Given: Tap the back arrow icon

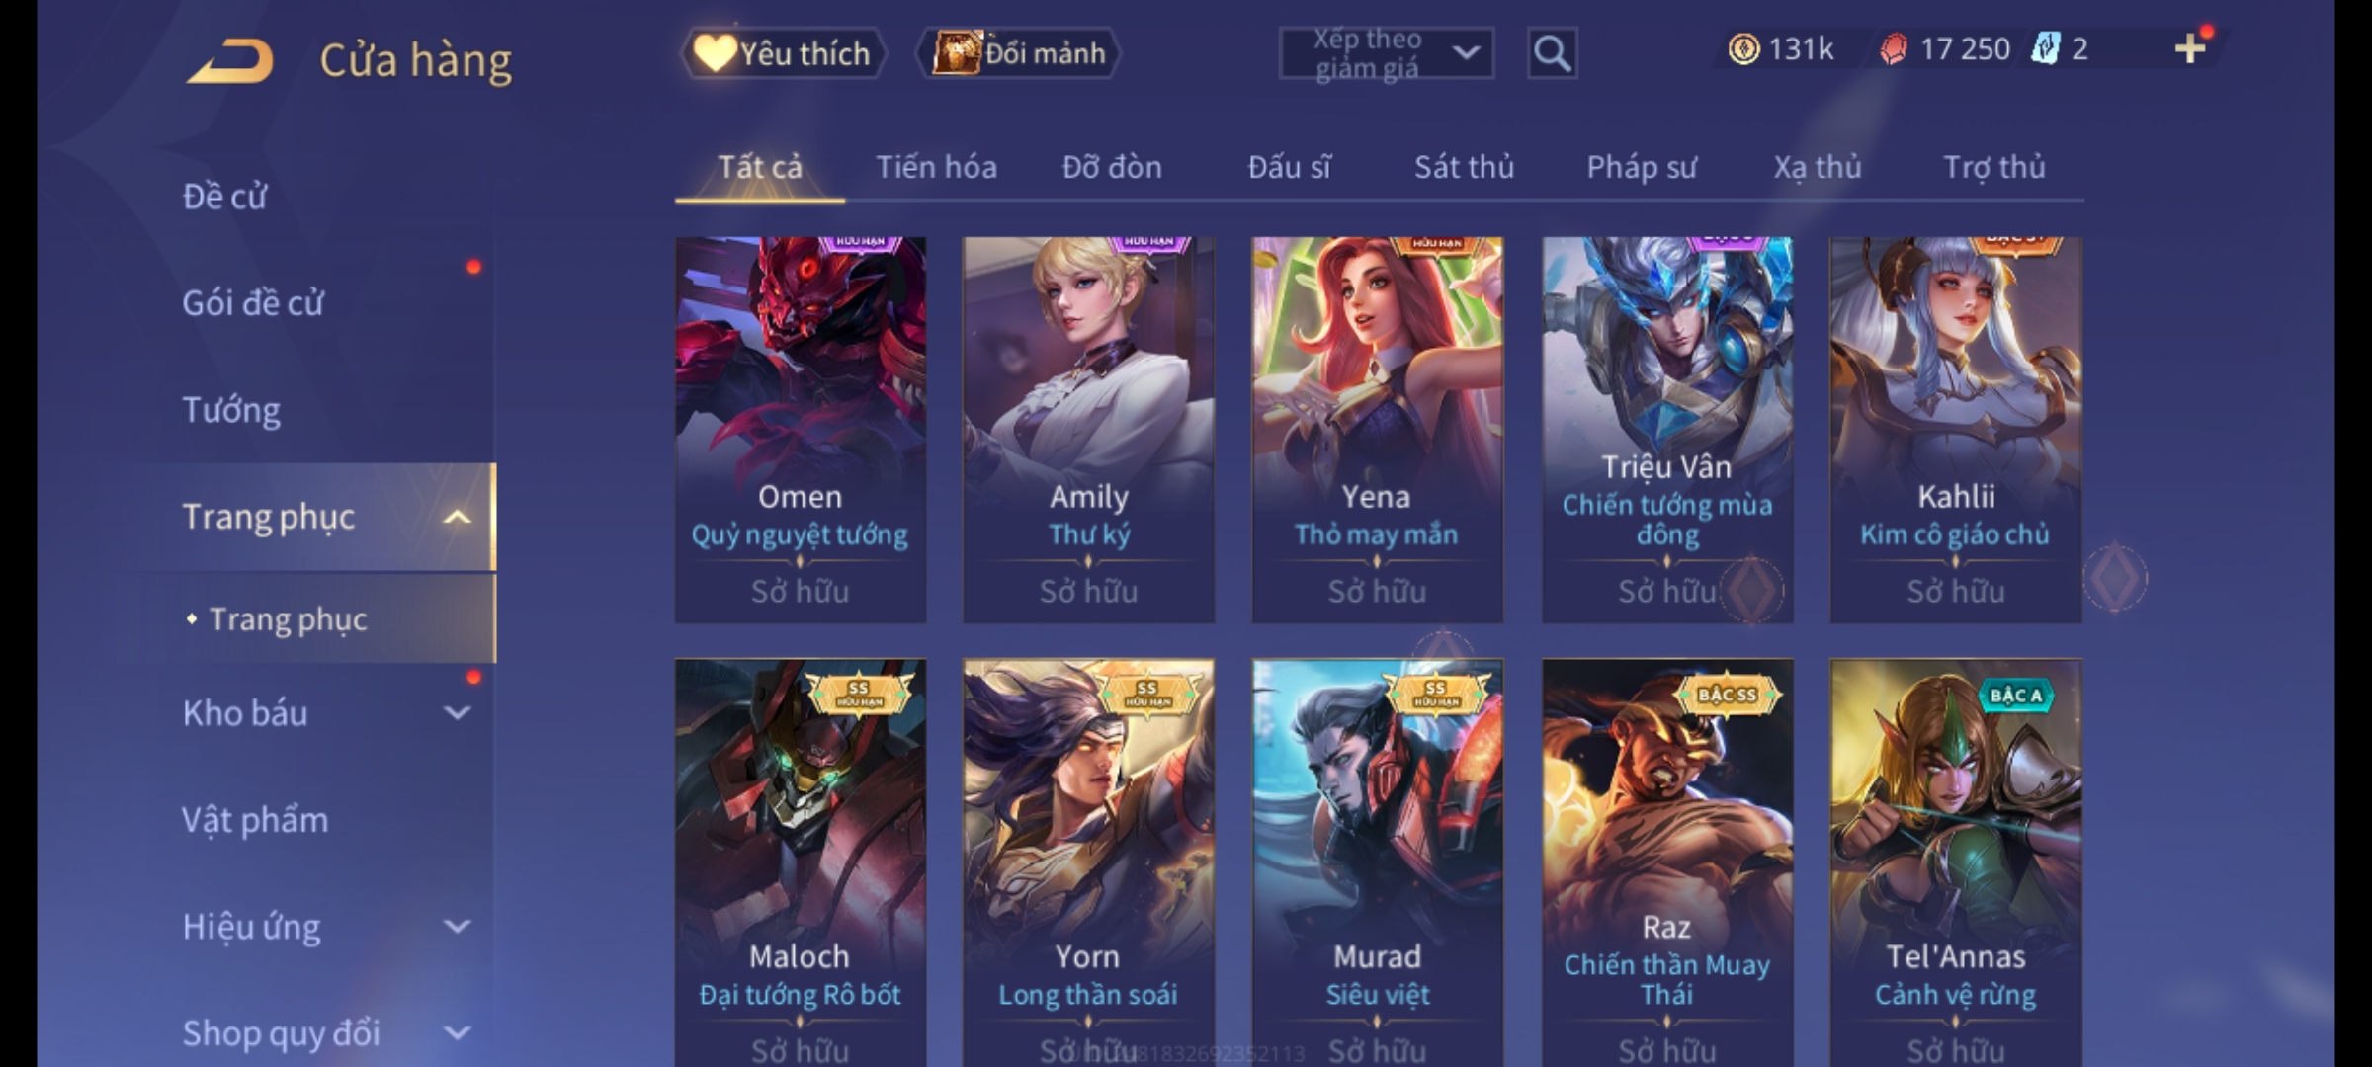Looking at the screenshot, I should point(229,61).
